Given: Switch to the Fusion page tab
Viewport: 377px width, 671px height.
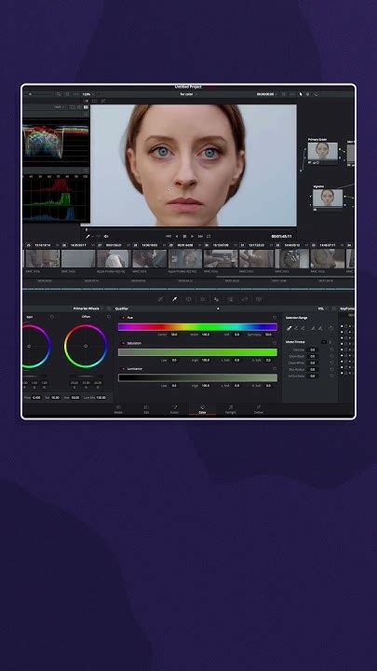Looking at the screenshot, I should [x=174, y=409].
